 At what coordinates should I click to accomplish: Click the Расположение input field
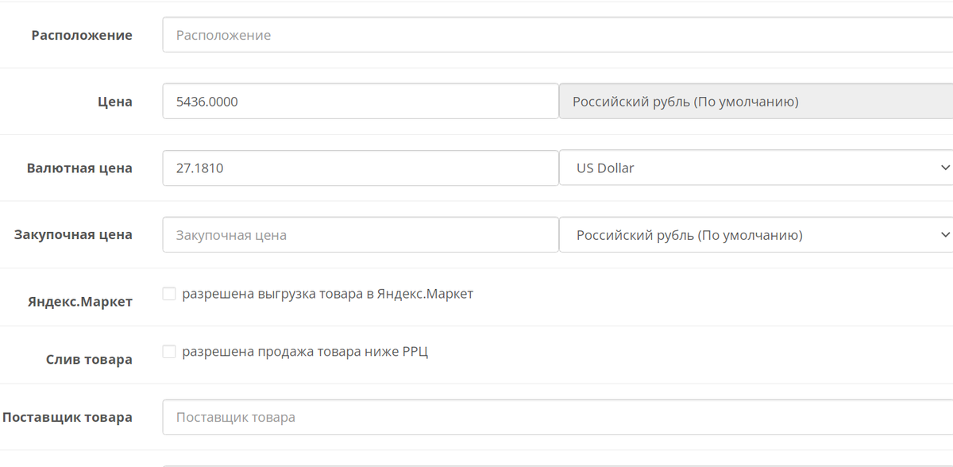coord(558,35)
